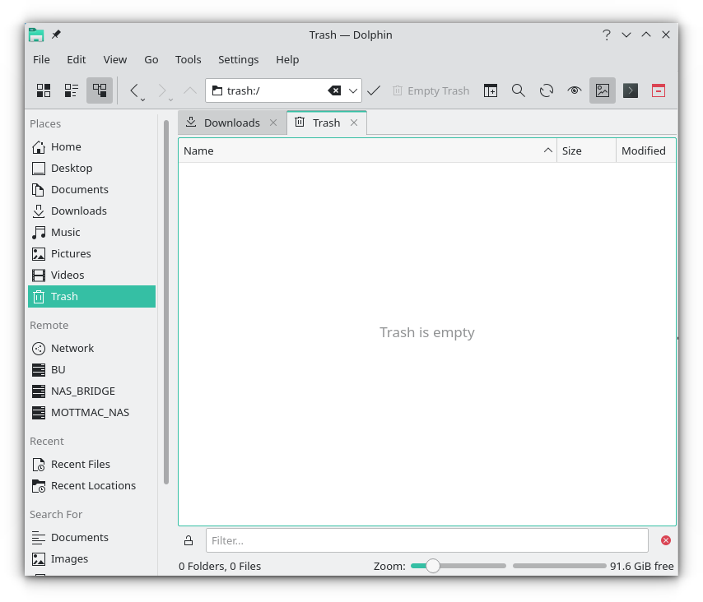Click the Zoom slider handle
The image size is (703, 602).
tap(433, 566)
